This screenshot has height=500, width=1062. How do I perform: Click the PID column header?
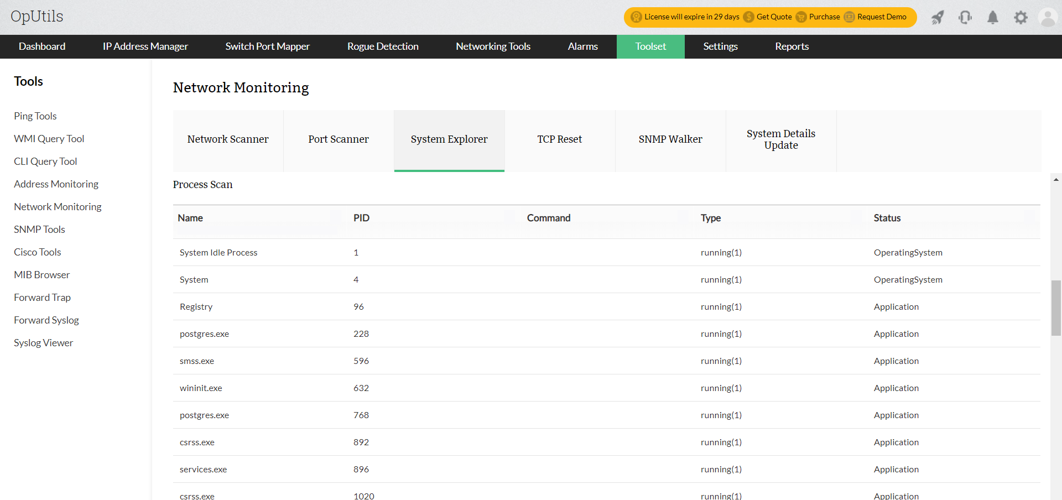click(x=361, y=218)
